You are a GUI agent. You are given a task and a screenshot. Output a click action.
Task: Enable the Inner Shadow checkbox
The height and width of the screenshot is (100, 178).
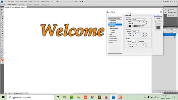coord(109,22)
